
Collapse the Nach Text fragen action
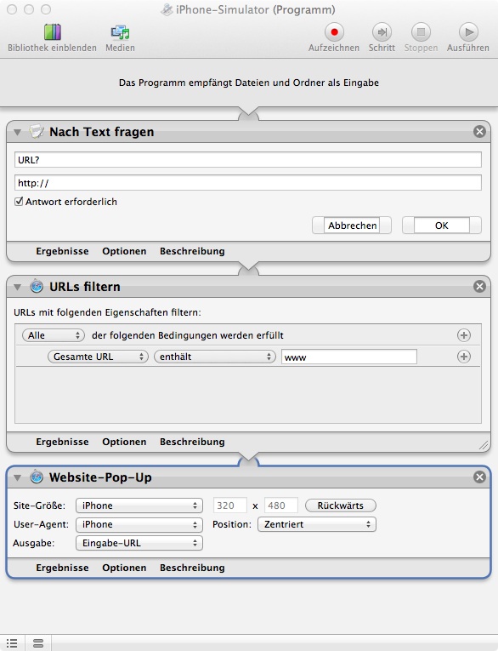pyautogui.click(x=17, y=132)
